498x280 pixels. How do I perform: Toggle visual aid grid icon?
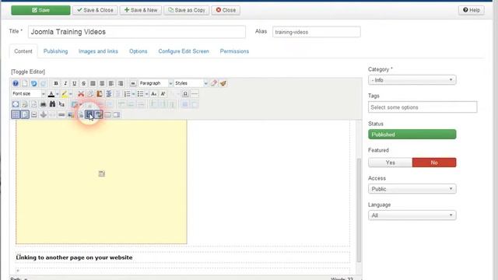click(x=16, y=114)
